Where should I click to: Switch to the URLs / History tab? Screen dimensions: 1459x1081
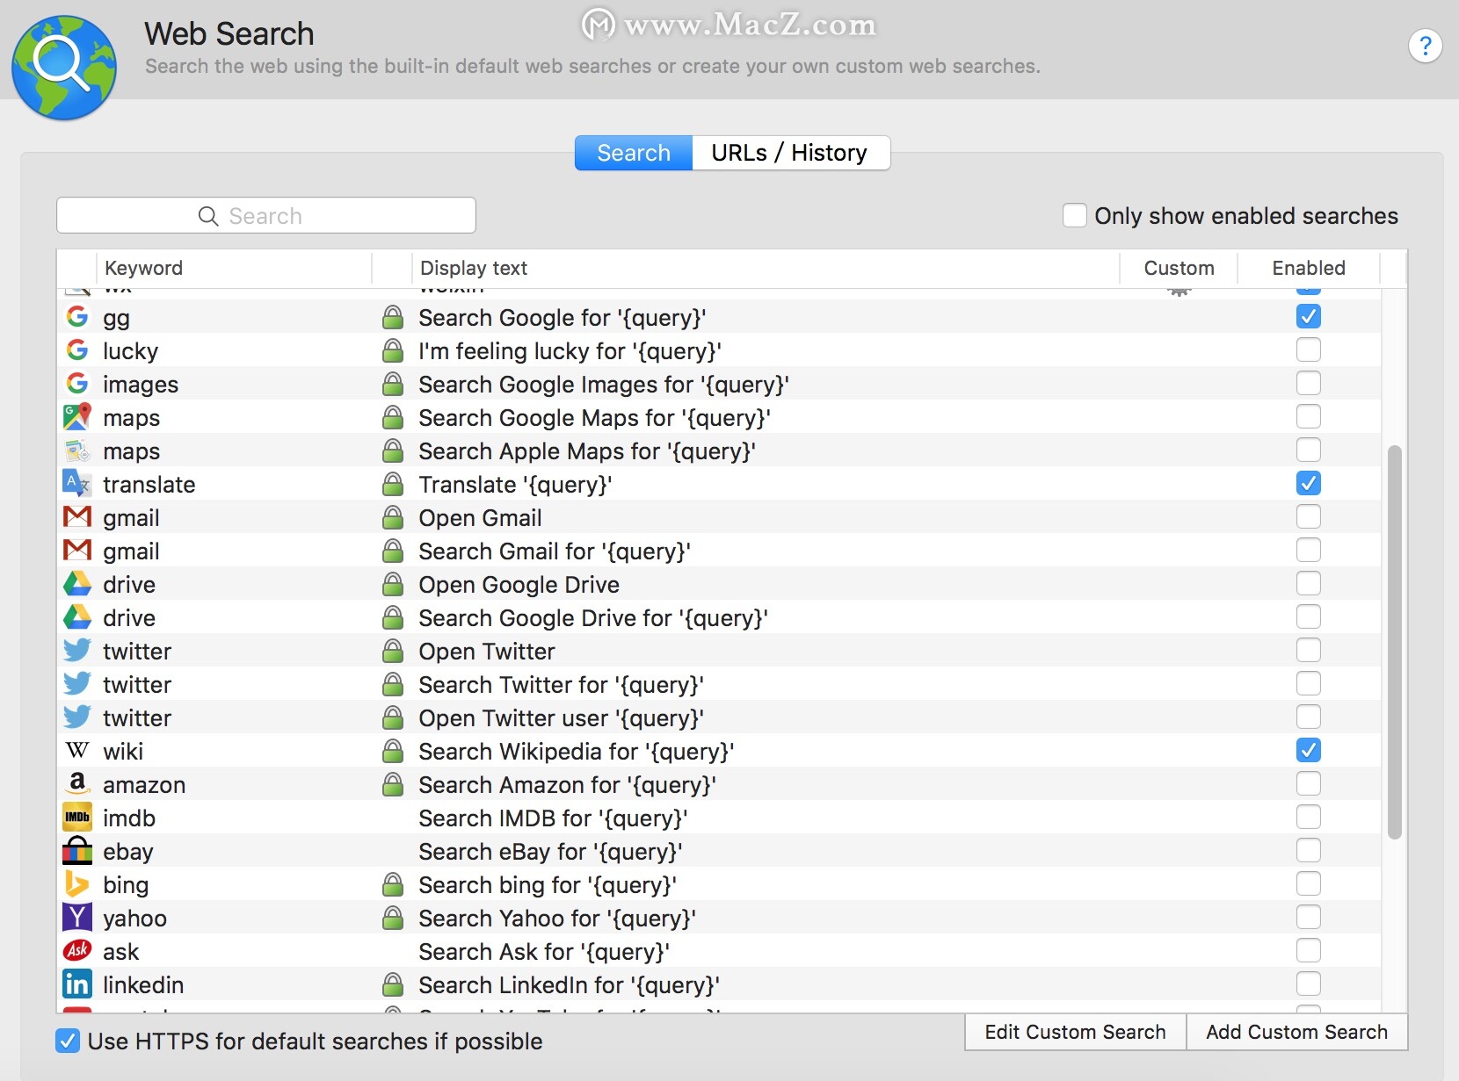coord(790,153)
